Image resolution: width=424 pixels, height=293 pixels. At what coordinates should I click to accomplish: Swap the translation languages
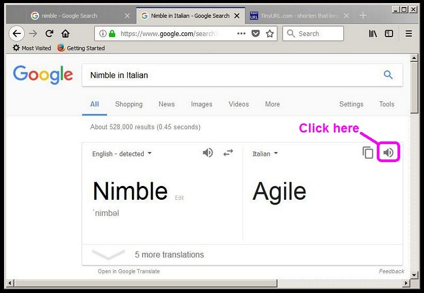tap(228, 153)
